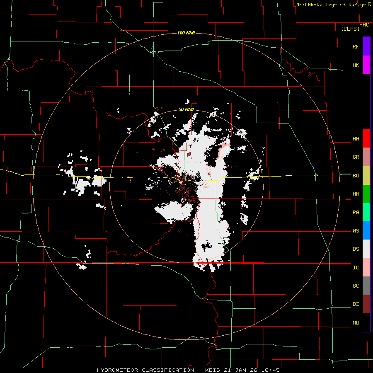Click the DS white legend swatch
The width and height of the screenshot is (373, 373).
pyautogui.click(x=366, y=249)
